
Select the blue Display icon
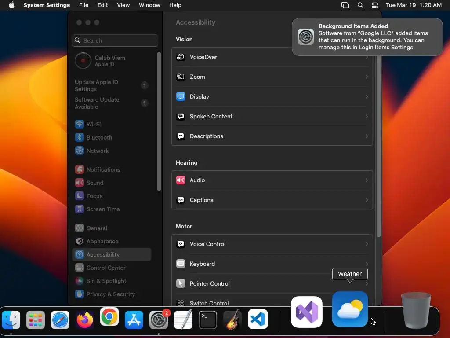click(x=180, y=96)
